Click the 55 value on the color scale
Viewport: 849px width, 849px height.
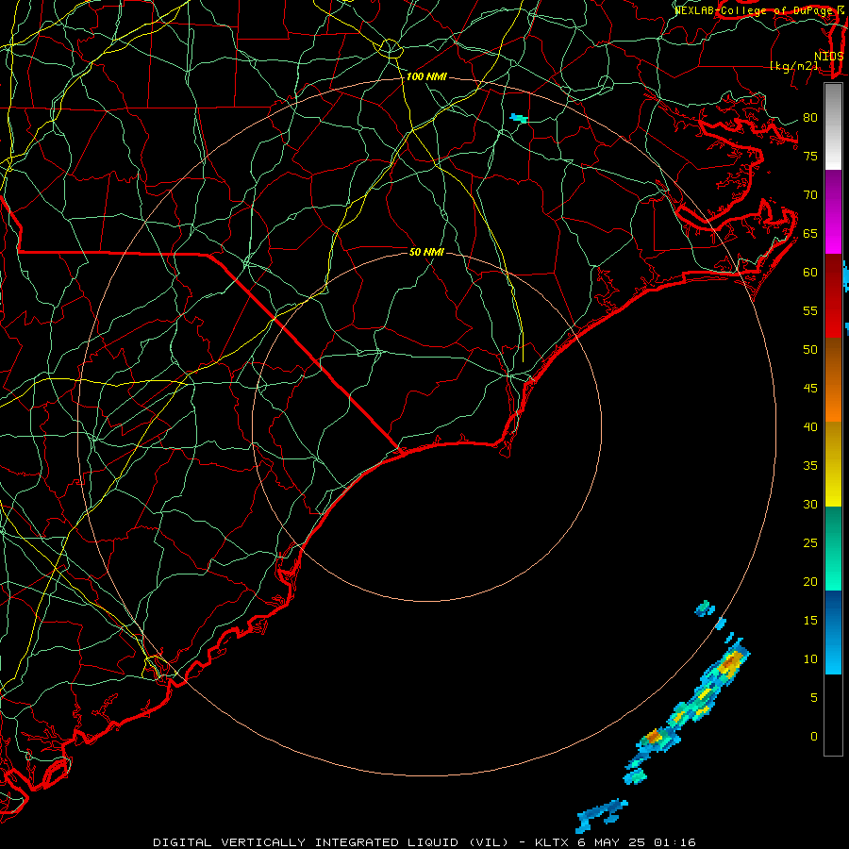[x=810, y=311]
